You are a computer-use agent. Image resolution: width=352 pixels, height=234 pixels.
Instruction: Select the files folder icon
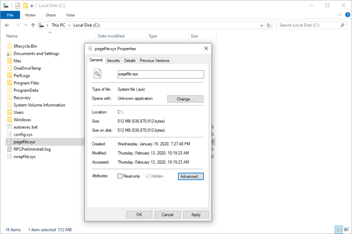10,61
